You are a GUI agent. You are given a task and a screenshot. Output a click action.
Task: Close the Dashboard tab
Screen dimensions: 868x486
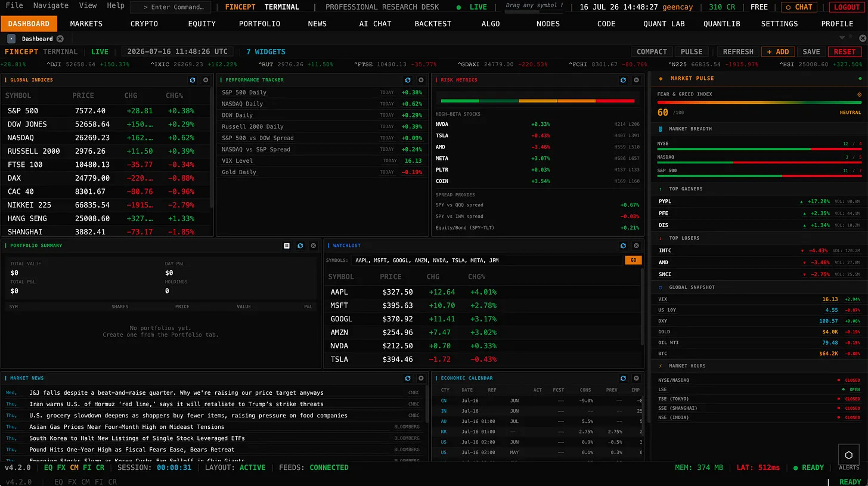tap(60, 39)
